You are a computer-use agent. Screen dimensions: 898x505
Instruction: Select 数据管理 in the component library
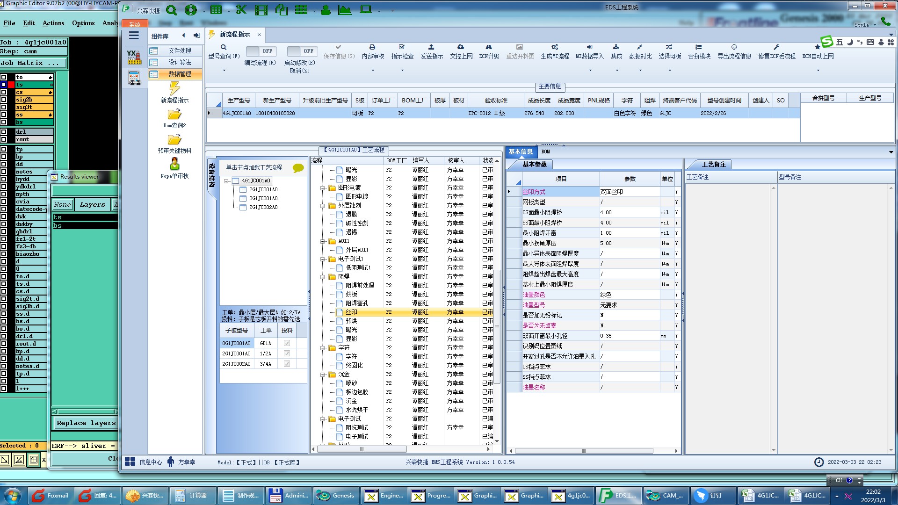[x=180, y=74]
